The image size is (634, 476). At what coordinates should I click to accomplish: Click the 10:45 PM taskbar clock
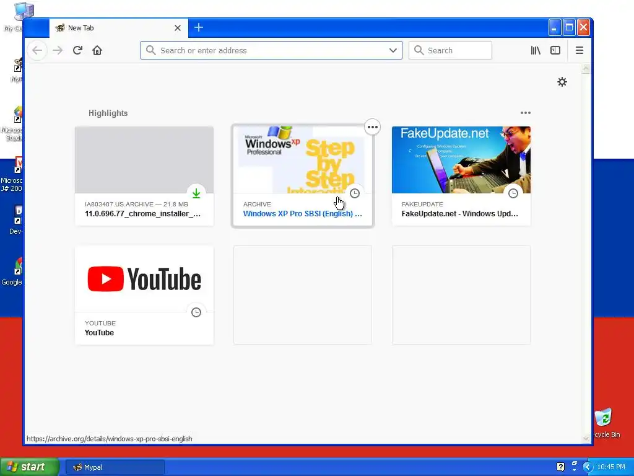point(611,467)
